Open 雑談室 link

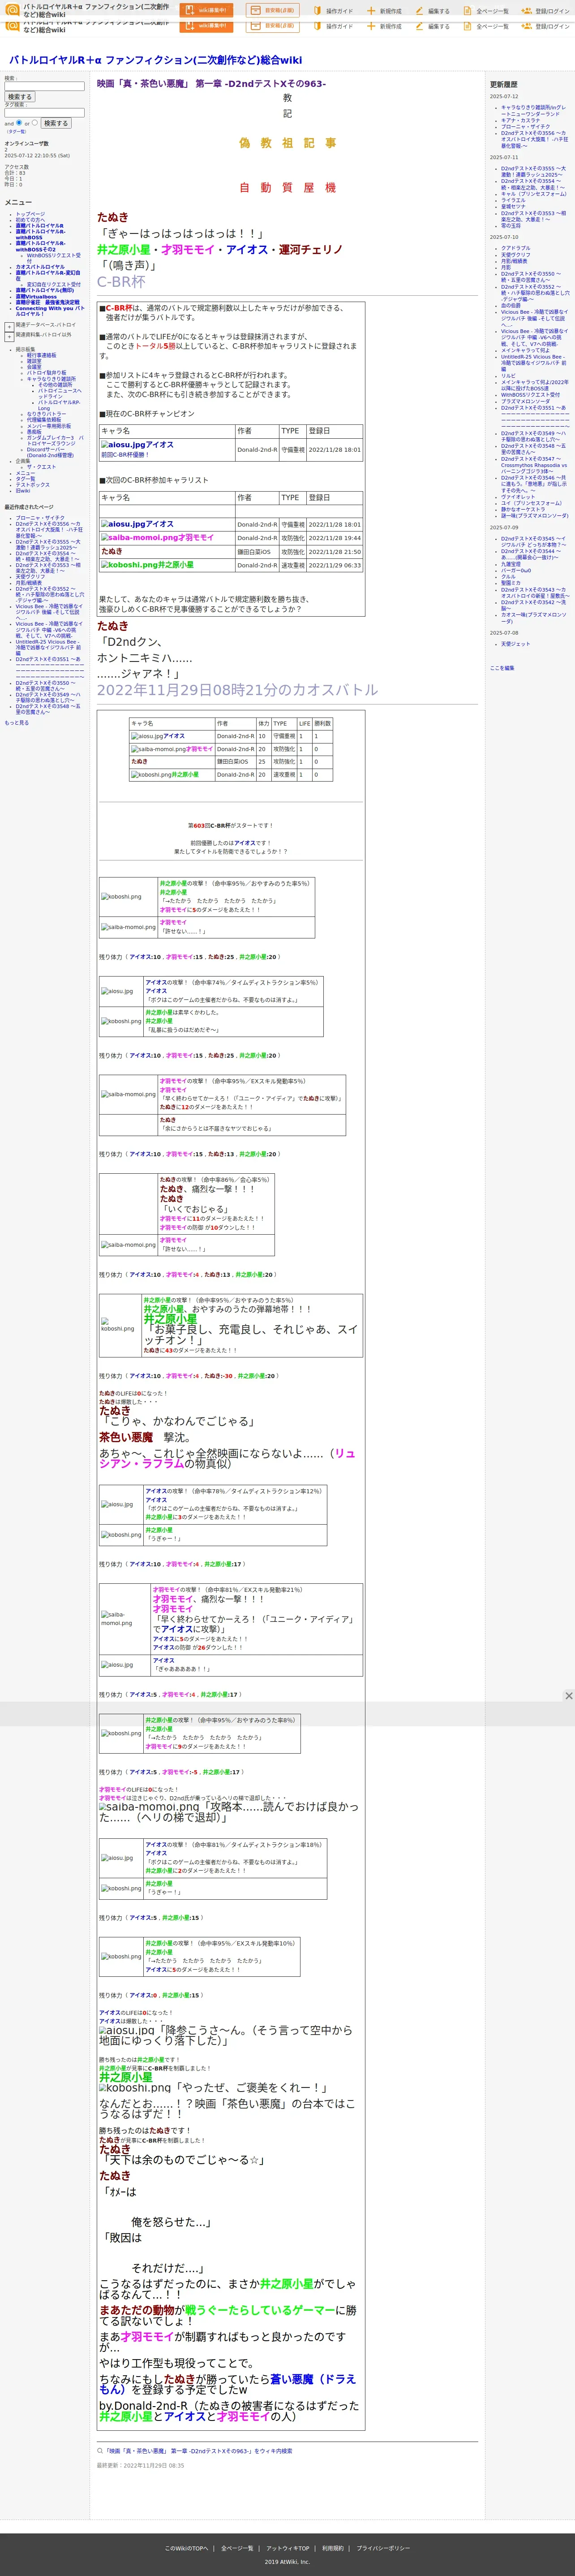tap(35, 361)
